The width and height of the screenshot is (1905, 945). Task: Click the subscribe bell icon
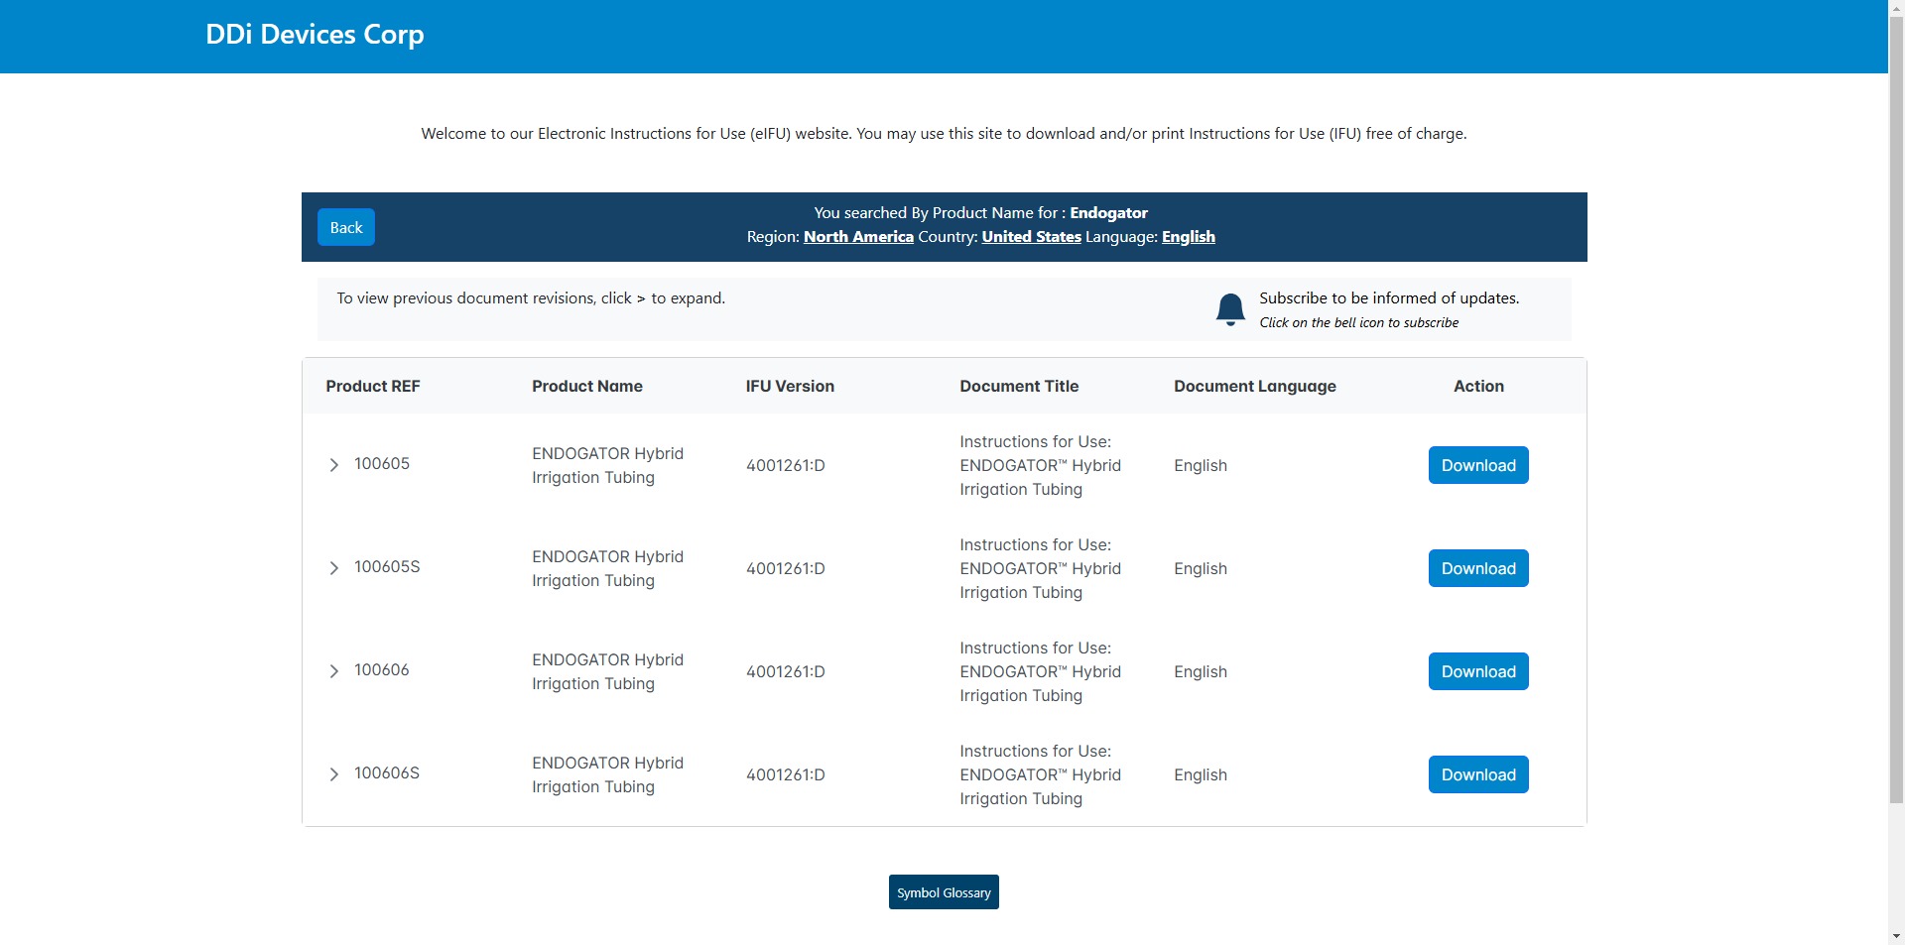(1230, 309)
